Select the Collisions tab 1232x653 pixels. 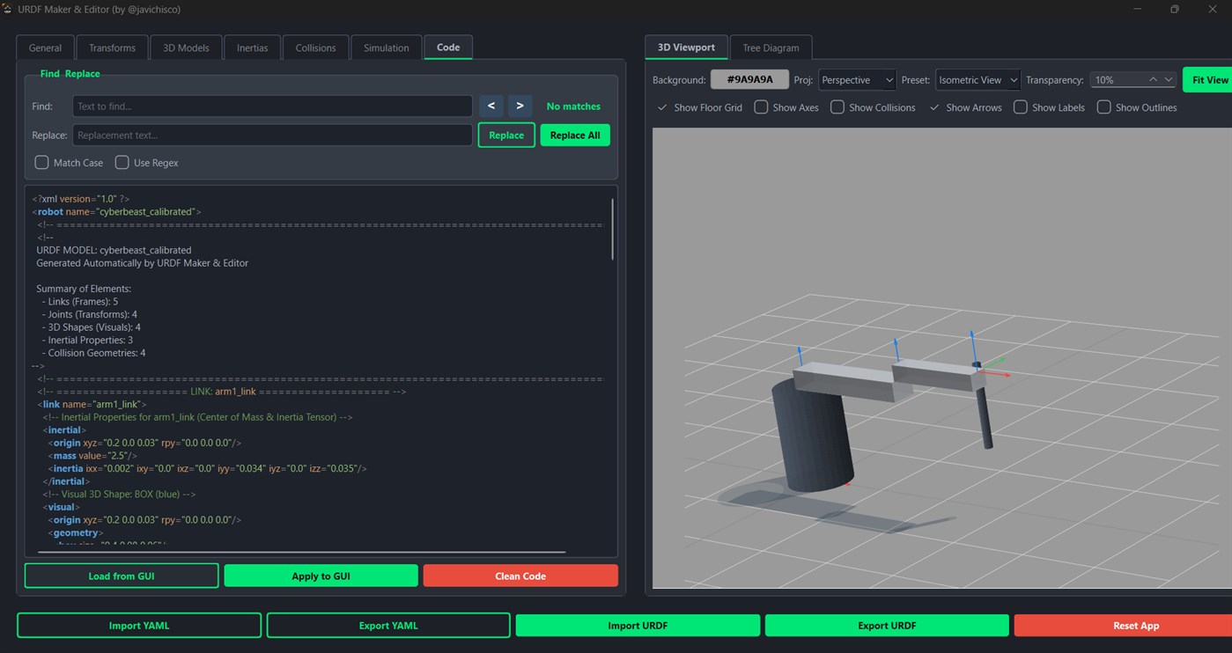coord(315,48)
